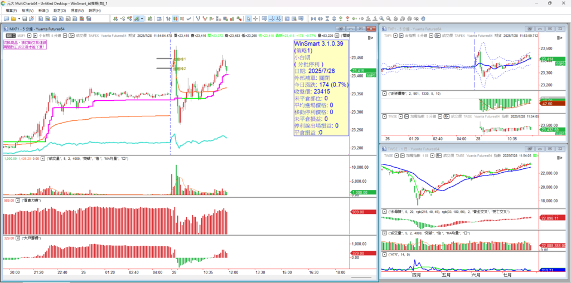Toggle the X box before 正逆價差 indicator

click(385, 94)
